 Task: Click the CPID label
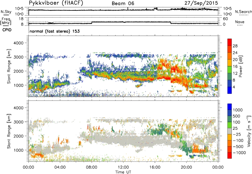pyautogui.click(x=7, y=30)
